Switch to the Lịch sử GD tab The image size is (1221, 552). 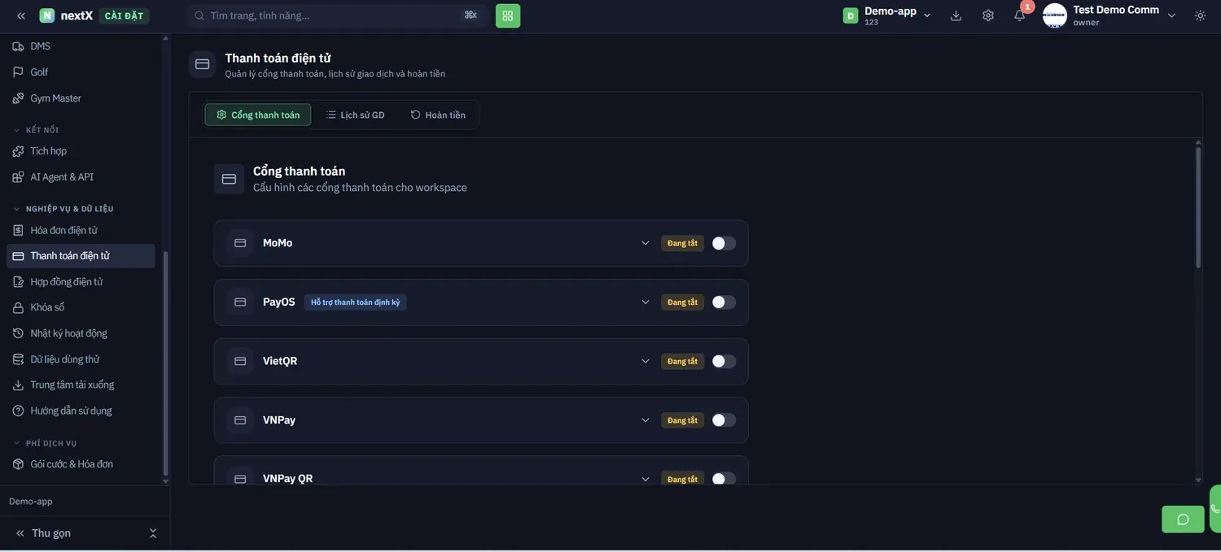pyautogui.click(x=356, y=115)
